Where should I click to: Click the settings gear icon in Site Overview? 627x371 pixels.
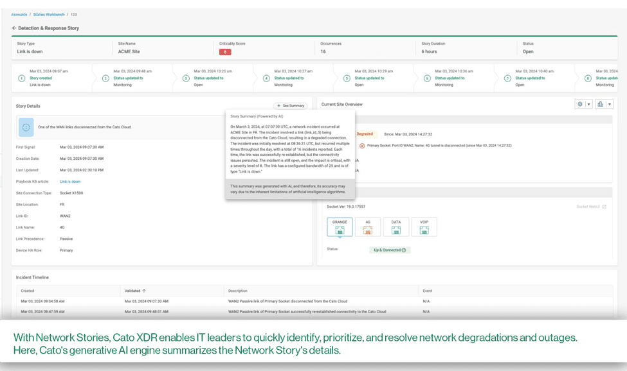pyautogui.click(x=580, y=104)
